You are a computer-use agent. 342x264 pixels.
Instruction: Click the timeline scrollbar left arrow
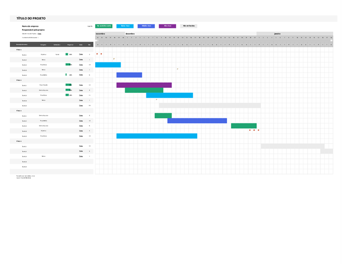[96, 41]
